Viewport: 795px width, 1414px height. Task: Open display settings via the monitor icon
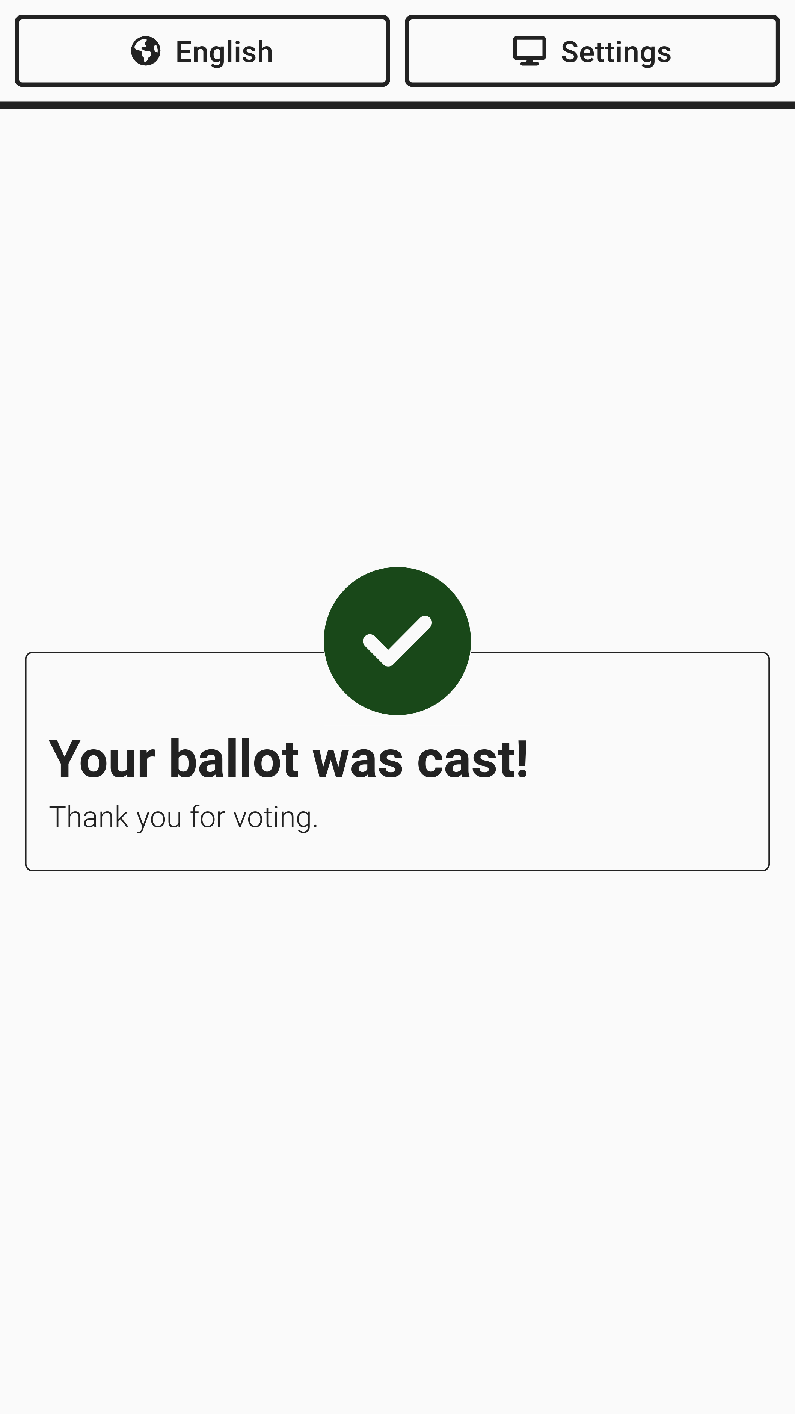point(529,51)
